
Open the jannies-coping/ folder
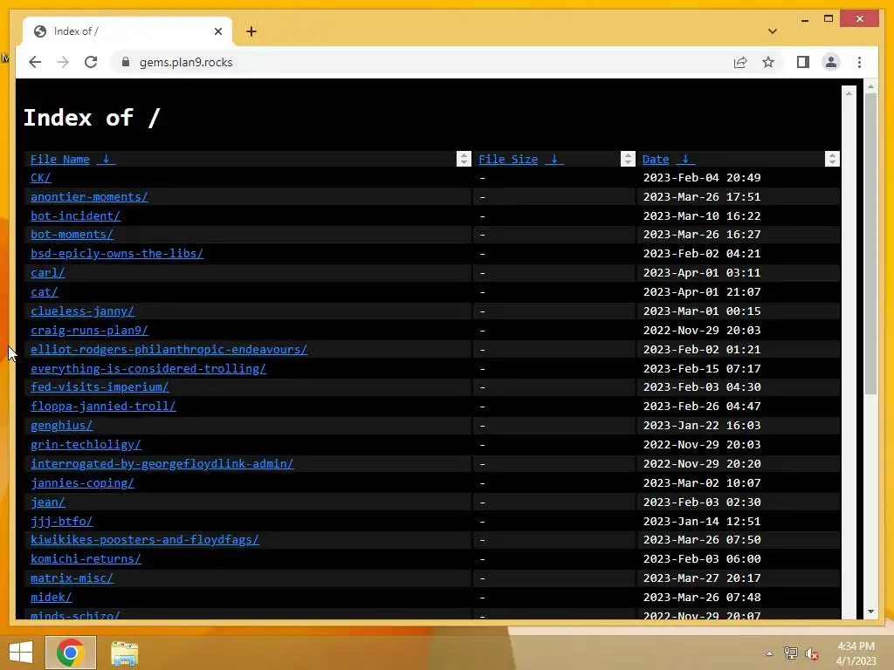coord(83,483)
